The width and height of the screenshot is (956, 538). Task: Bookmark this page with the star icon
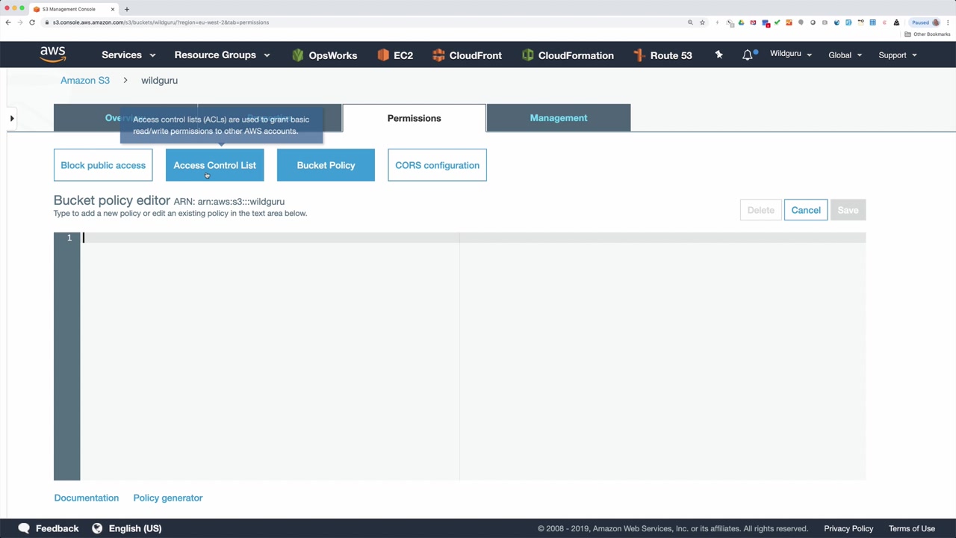pos(702,22)
